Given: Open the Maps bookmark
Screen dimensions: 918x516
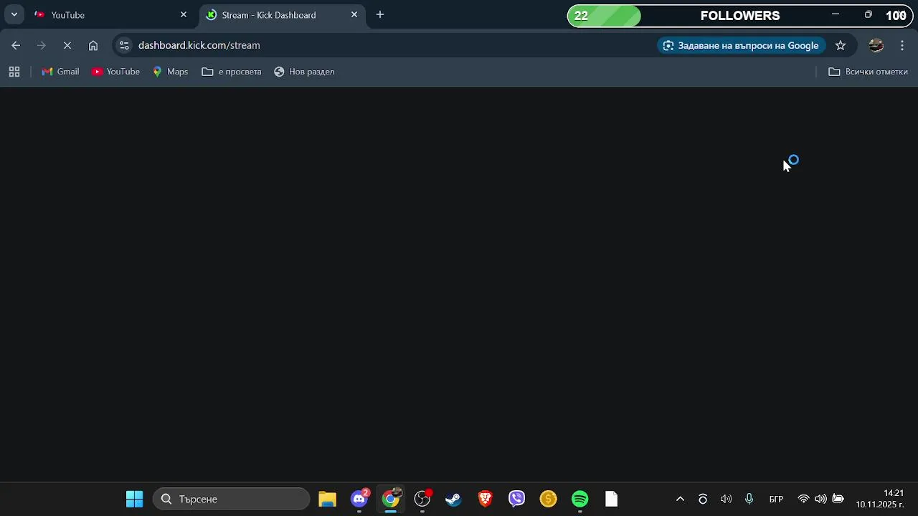Looking at the screenshot, I should point(170,72).
